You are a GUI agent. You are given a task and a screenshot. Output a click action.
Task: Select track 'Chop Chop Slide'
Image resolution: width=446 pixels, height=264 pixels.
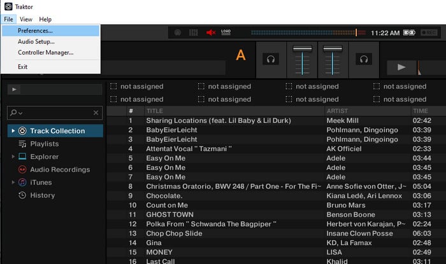174,233
